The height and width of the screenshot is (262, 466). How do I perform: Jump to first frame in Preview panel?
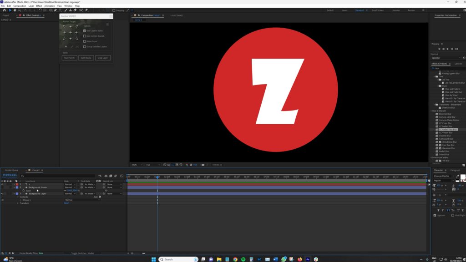coord(439,49)
